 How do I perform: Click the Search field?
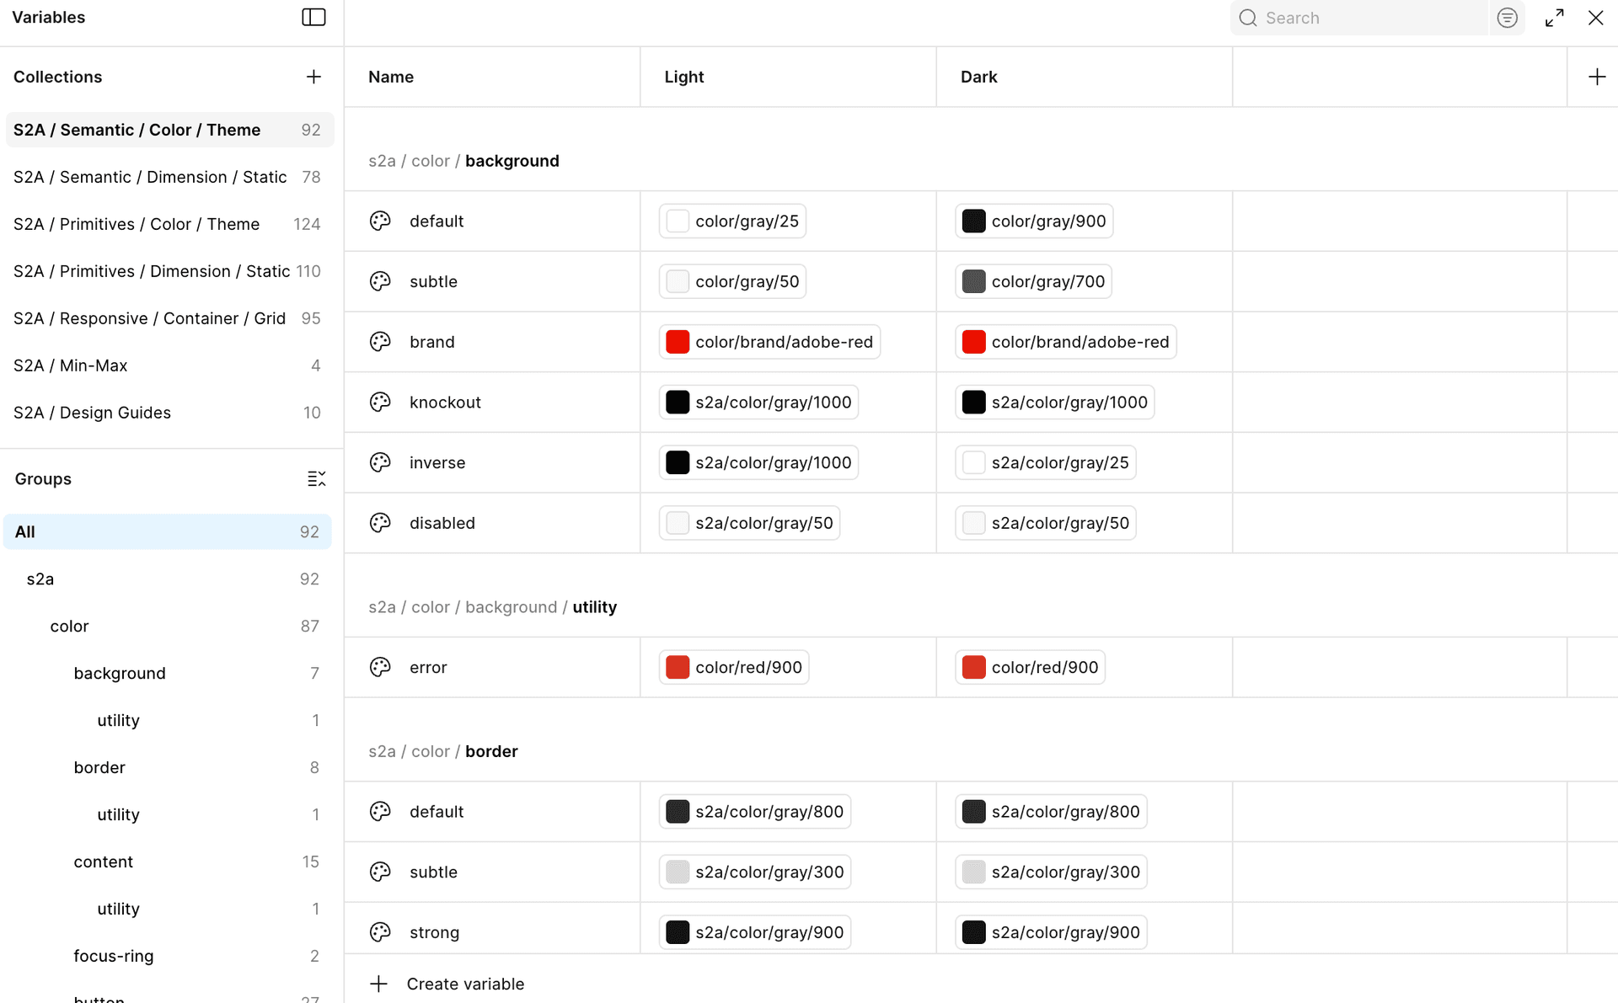point(1357,17)
